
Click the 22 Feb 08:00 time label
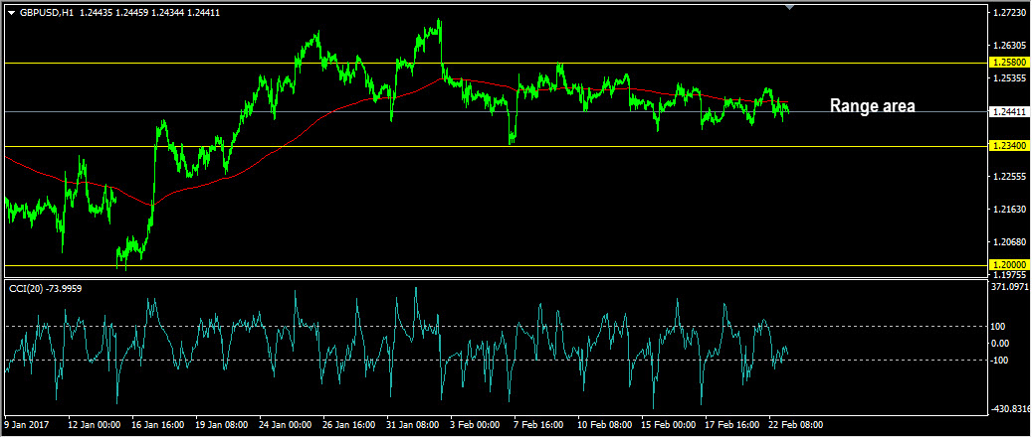(796, 425)
